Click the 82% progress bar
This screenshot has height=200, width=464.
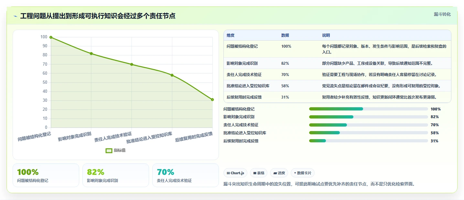point(369,117)
